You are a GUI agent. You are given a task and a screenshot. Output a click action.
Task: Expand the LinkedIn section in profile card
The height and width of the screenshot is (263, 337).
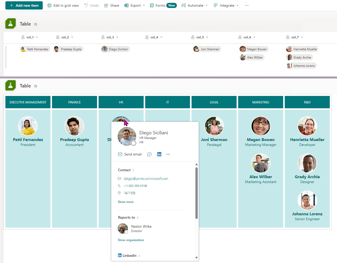(x=129, y=256)
